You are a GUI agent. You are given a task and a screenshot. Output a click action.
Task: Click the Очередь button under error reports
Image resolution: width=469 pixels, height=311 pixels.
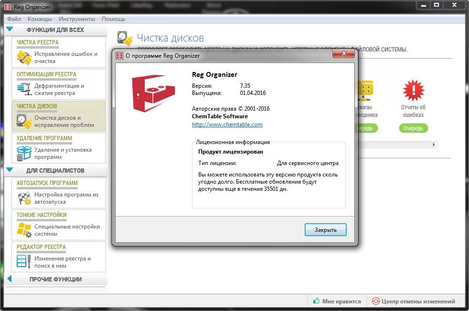[x=414, y=128]
